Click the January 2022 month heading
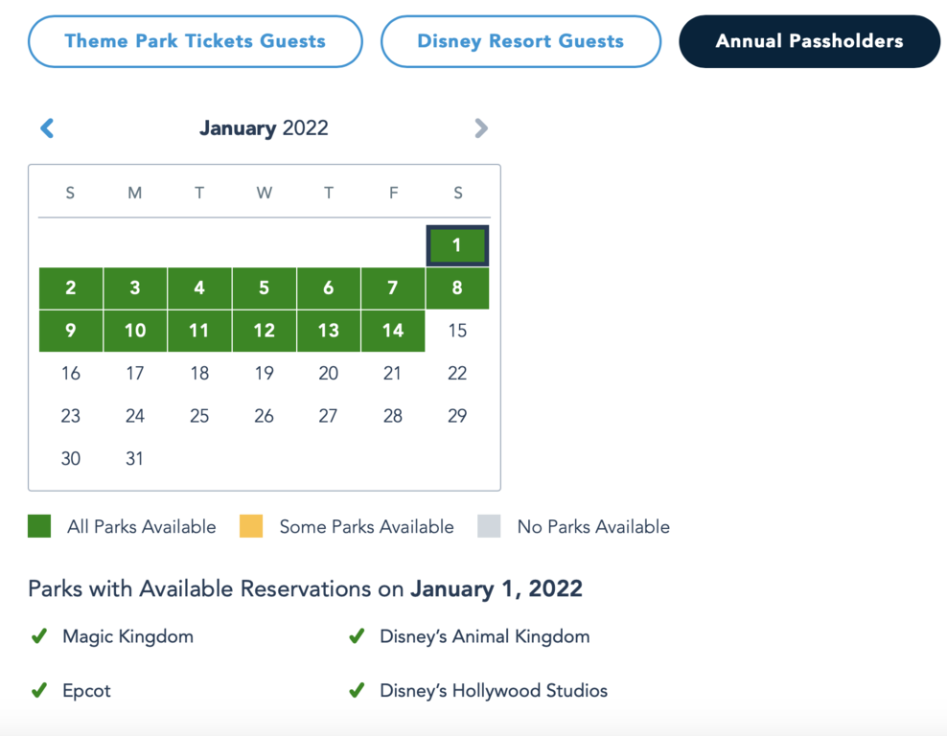This screenshot has width=947, height=736. pos(264,128)
